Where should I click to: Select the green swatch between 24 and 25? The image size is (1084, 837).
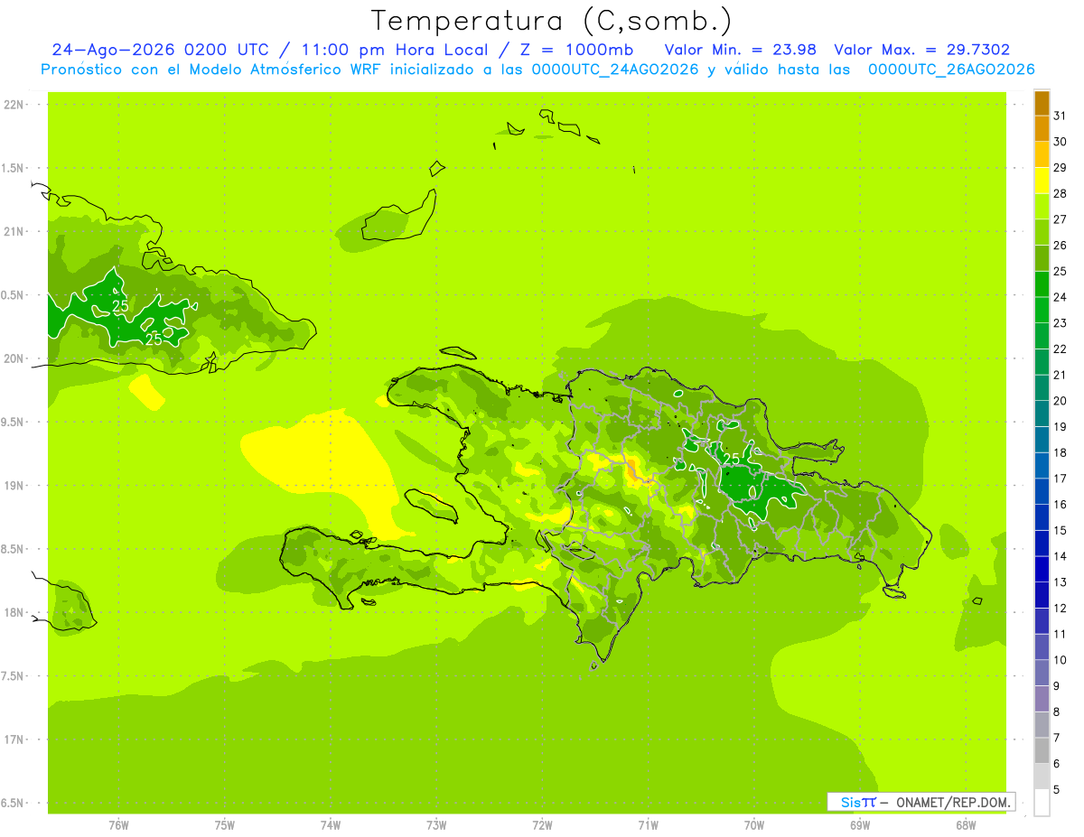1042,284
